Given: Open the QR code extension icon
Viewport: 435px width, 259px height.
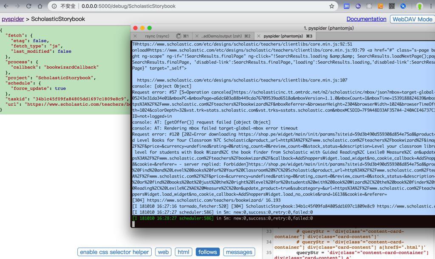Looking at the screenshot, I should [x=391, y=6].
